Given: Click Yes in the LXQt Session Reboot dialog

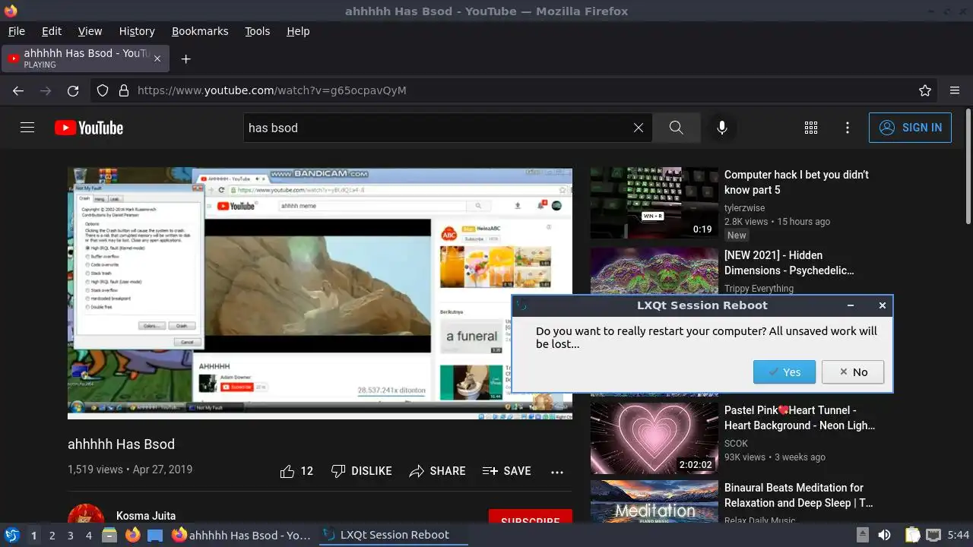Looking at the screenshot, I should coord(784,372).
